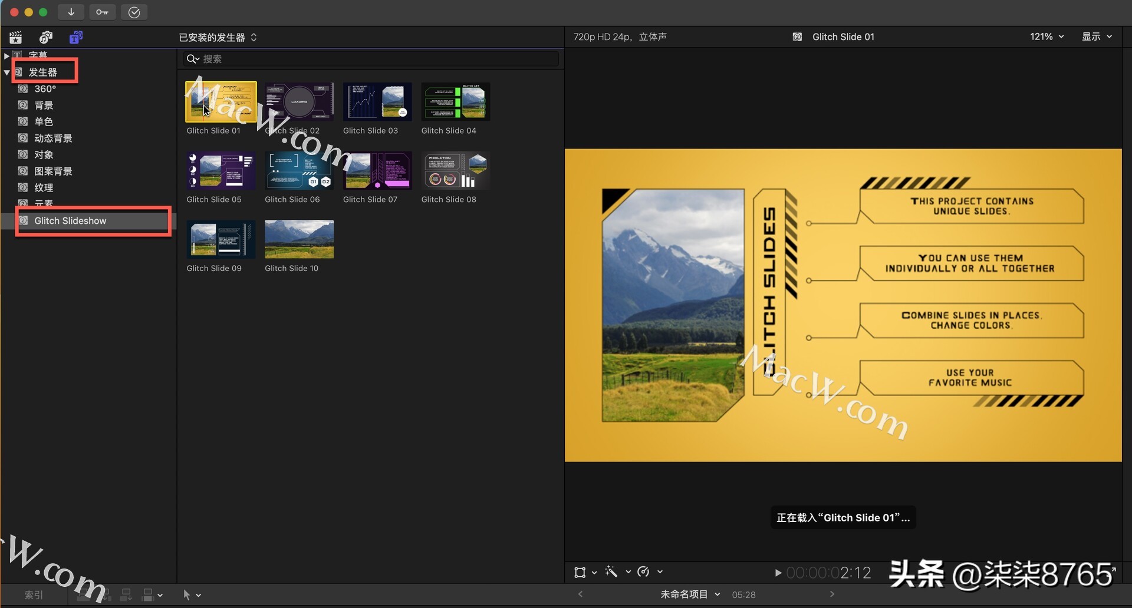This screenshot has height=608, width=1132.
Task: Click the 索引 button in the timeline
Action: pyautogui.click(x=32, y=594)
